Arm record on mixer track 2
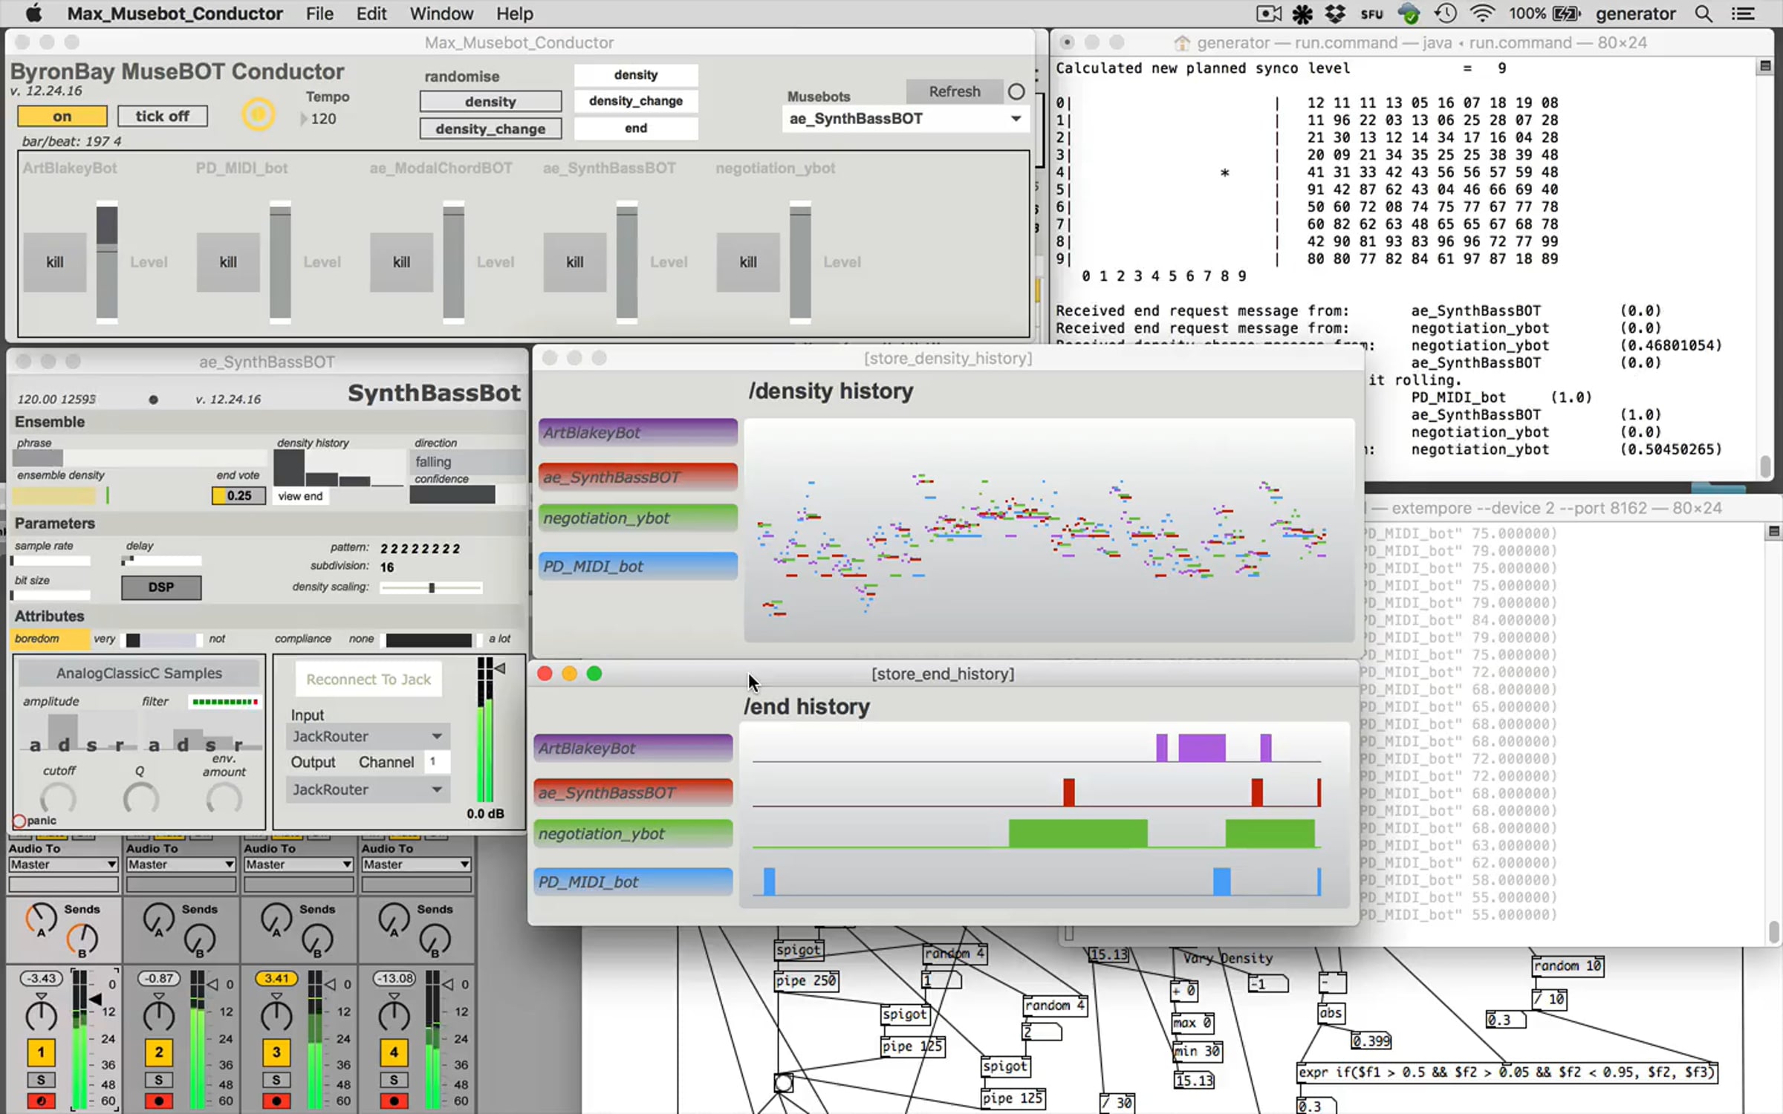1783x1114 pixels. (158, 1101)
